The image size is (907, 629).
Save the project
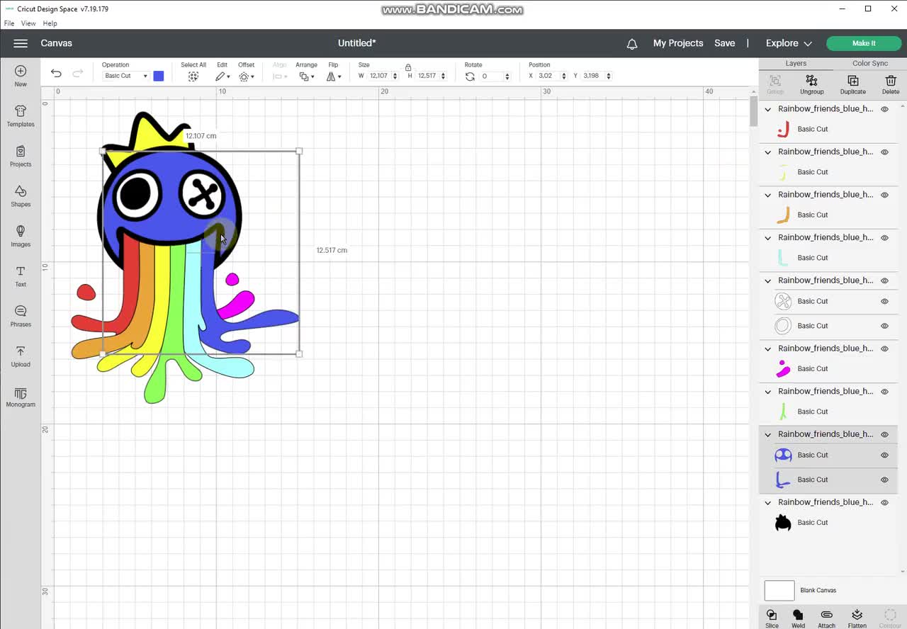click(724, 43)
